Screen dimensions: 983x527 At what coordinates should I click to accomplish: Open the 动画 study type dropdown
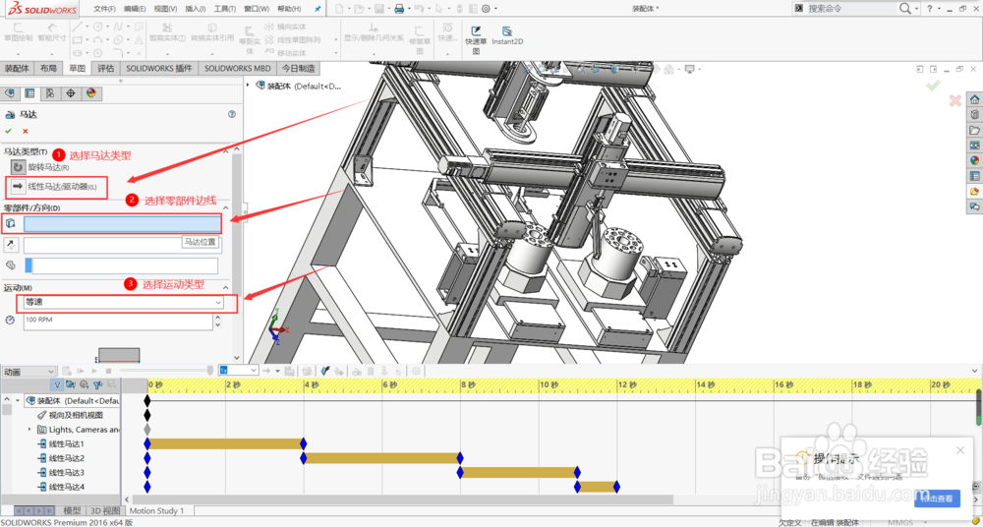[x=29, y=372]
